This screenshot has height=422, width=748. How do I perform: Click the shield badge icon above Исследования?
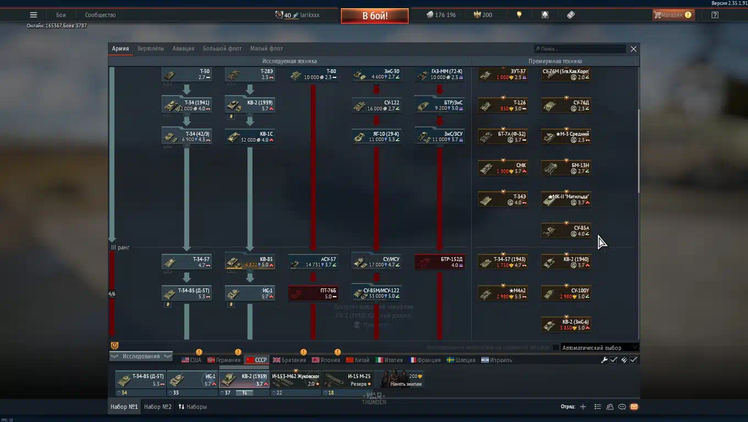point(114,346)
